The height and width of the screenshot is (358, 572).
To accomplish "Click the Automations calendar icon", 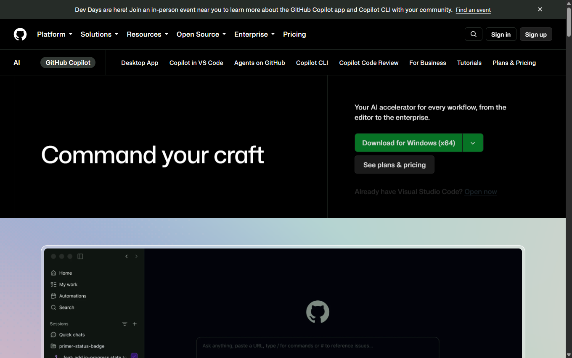I will (53, 296).
